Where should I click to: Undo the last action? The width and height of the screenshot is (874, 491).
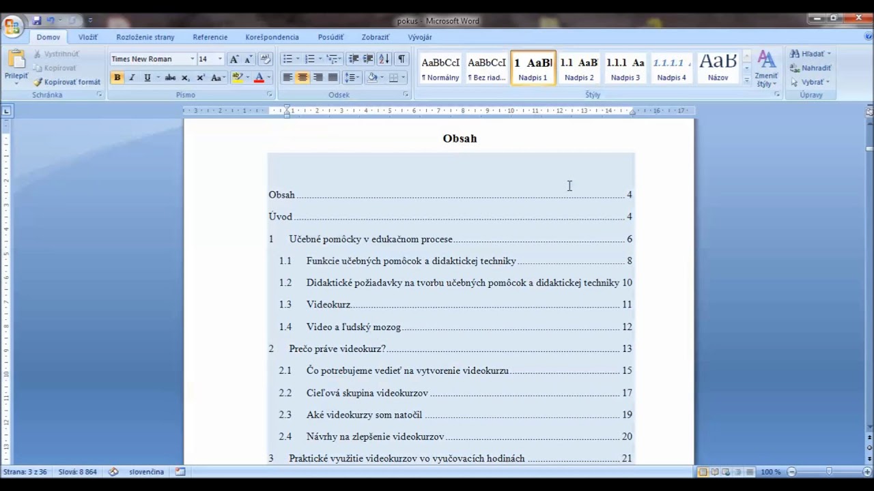click(50, 21)
